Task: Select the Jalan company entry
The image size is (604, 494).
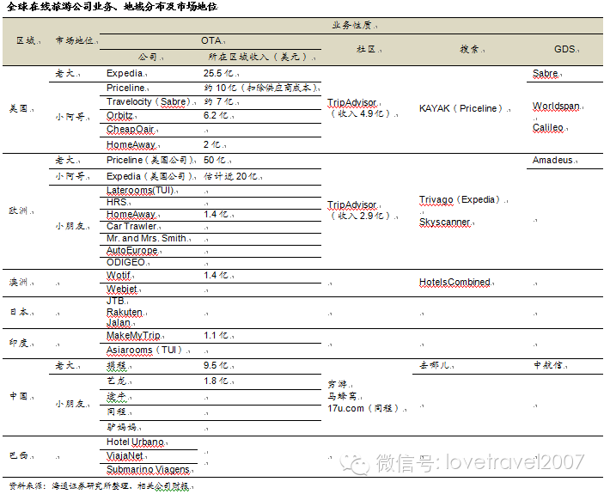Action: point(119,323)
